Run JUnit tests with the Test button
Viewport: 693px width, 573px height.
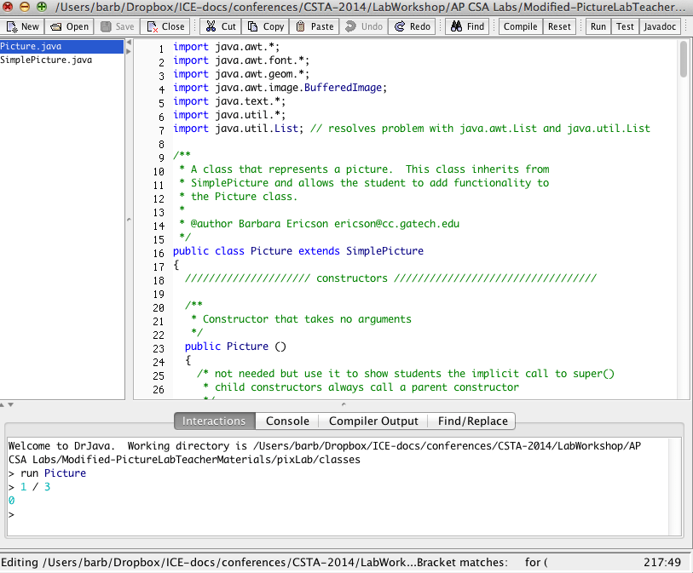(627, 26)
